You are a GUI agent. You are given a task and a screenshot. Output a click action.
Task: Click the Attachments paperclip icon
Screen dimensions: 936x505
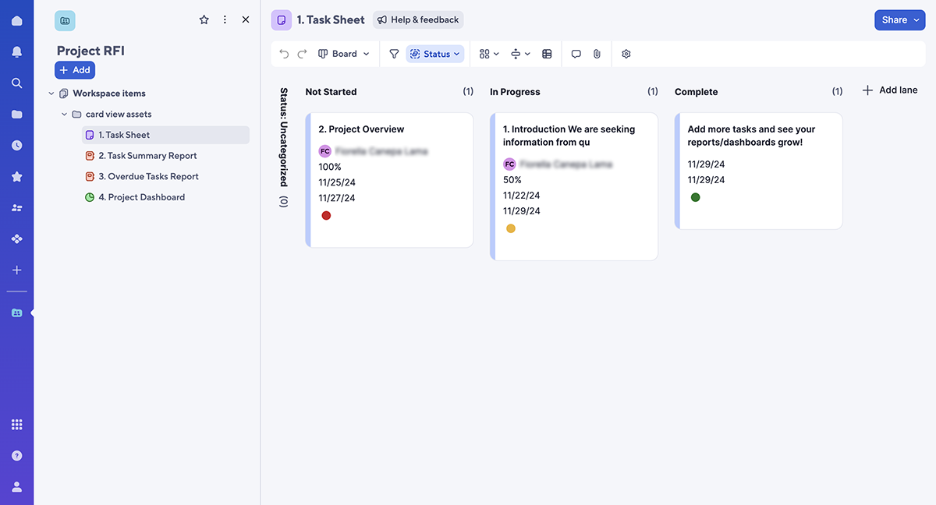597,54
